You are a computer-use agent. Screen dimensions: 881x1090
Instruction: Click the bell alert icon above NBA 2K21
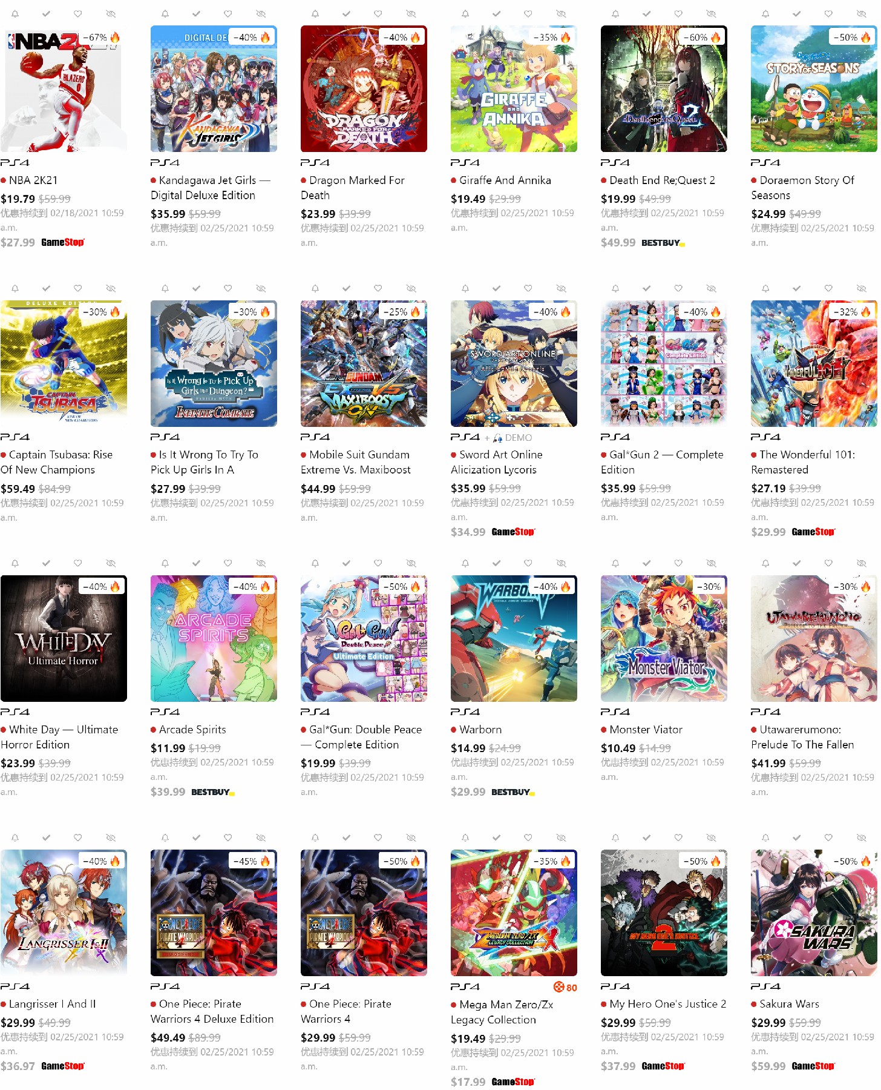tap(15, 13)
